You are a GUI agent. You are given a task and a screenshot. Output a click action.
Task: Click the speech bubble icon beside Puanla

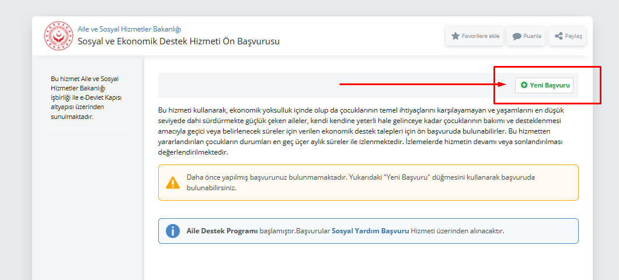pyautogui.click(x=517, y=36)
